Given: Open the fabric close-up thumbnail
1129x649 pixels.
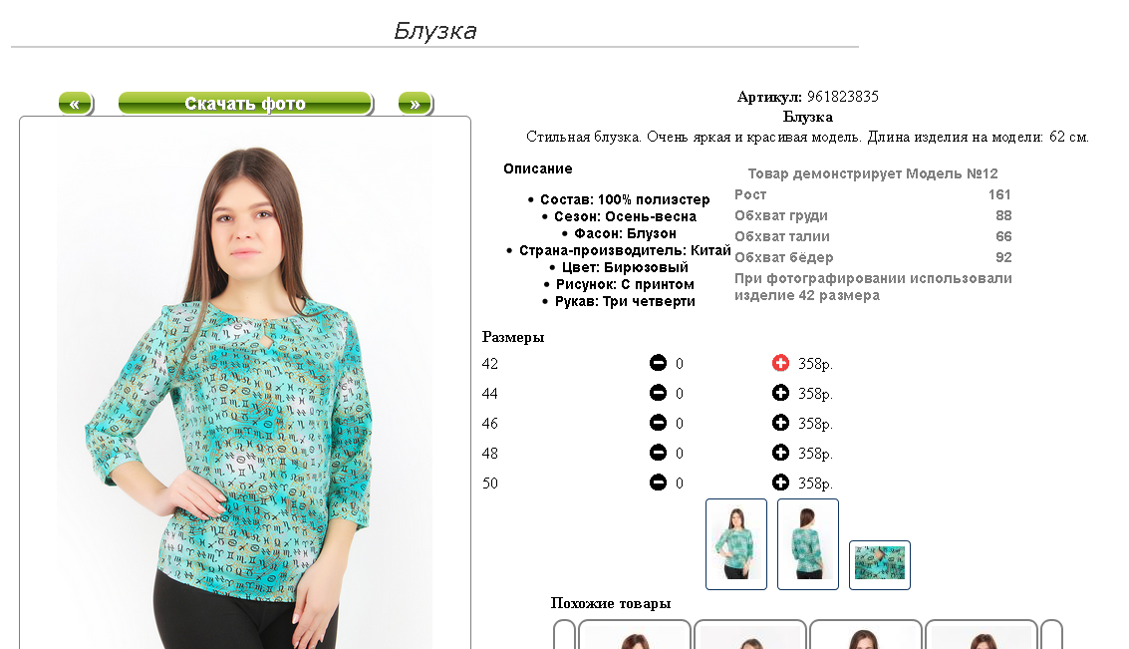Looking at the screenshot, I should 880,564.
